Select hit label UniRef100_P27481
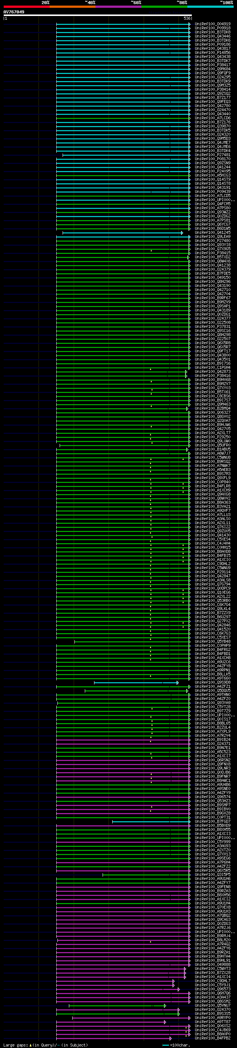Screen dimensions: 237x1048 (x=213, y=155)
